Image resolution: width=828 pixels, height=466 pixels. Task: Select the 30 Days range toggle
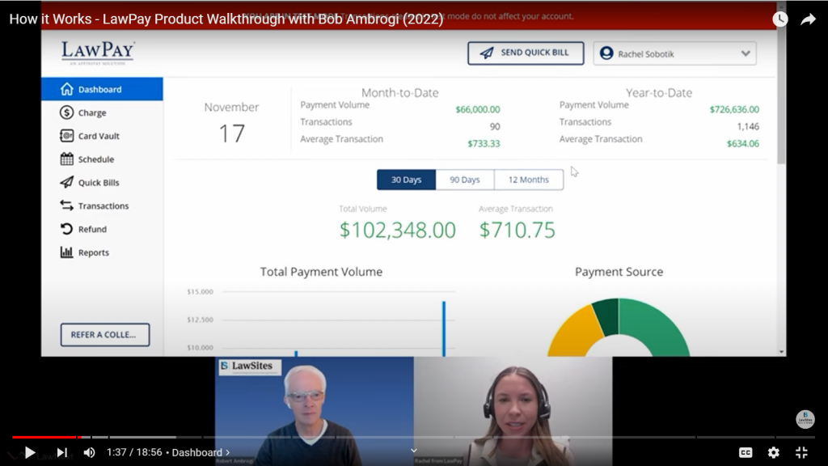coord(406,180)
